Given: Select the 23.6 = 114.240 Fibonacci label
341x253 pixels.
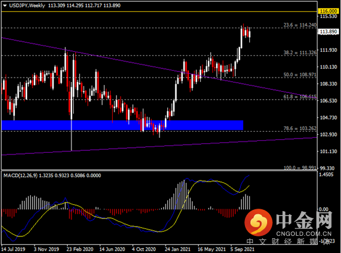Looking at the screenshot, I should (x=300, y=25).
